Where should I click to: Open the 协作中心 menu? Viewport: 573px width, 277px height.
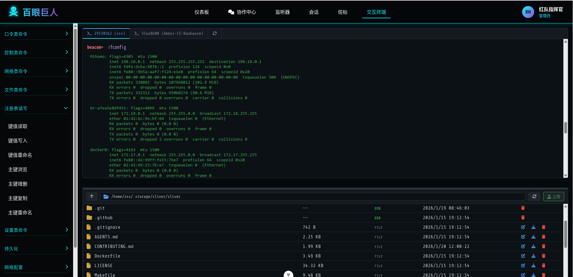pyautogui.click(x=242, y=12)
